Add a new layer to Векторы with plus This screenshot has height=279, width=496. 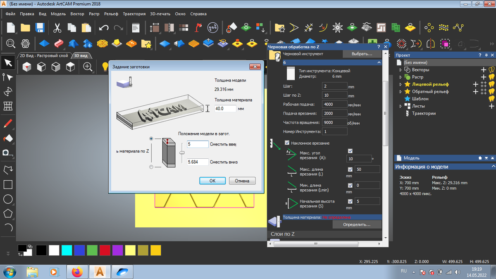tap(484, 70)
